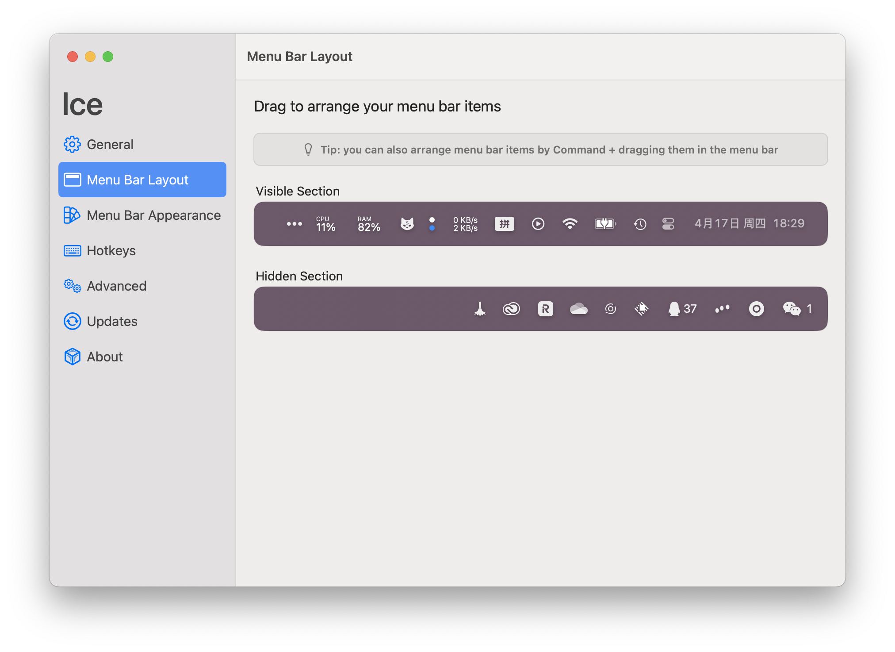Open Menu Bar Appearance settings

(153, 215)
